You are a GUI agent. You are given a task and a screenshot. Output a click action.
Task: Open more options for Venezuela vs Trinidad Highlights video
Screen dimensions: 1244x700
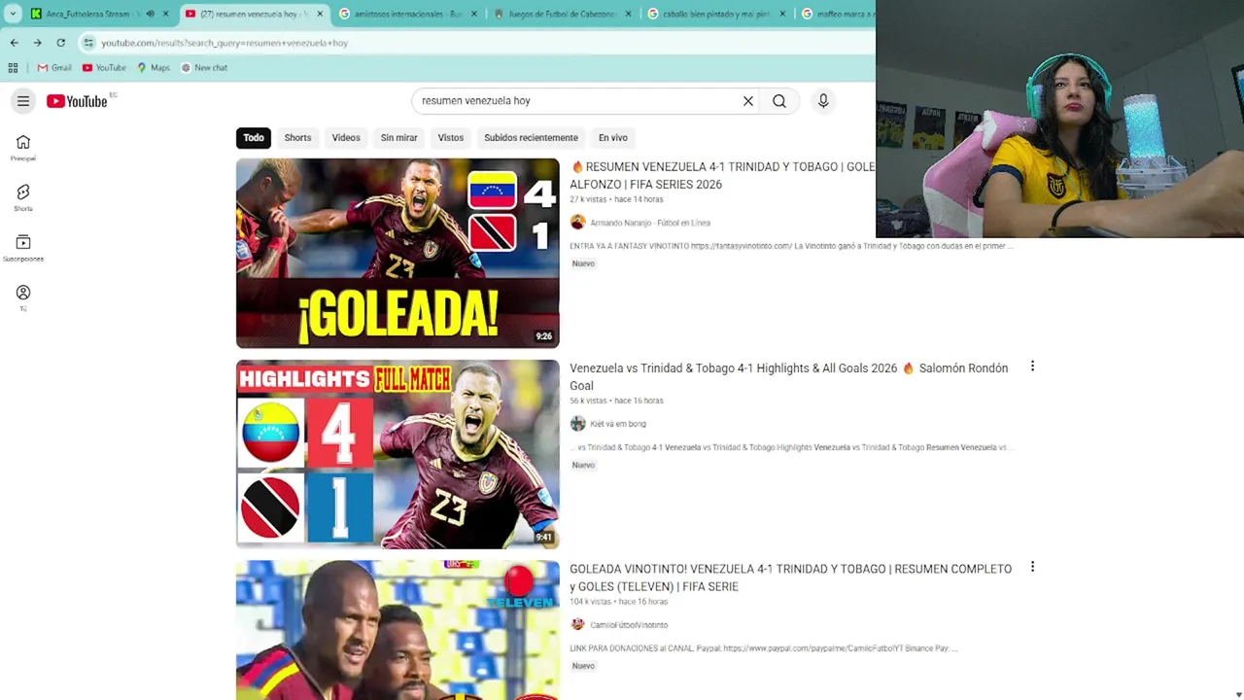tap(1032, 367)
